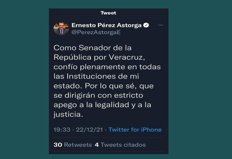Viewport: 232px width, 159px height.
Task: Click the 19:33 timestamp
Action: point(62,130)
